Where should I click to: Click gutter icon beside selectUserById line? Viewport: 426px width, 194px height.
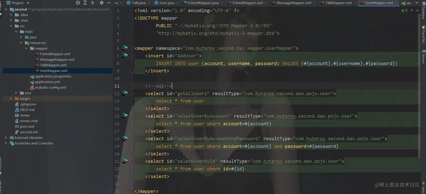point(125,161)
